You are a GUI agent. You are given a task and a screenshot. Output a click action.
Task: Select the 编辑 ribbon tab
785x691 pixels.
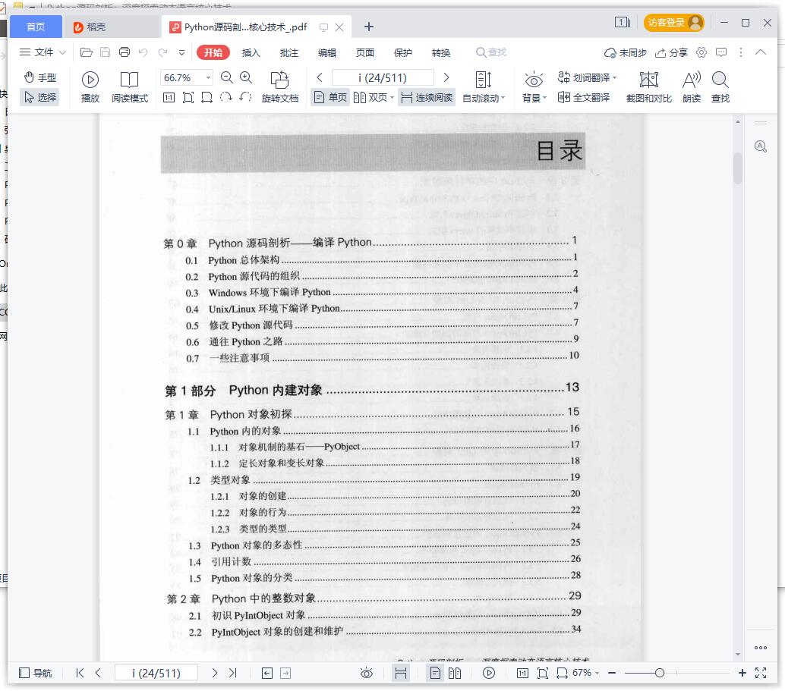click(327, 52)
